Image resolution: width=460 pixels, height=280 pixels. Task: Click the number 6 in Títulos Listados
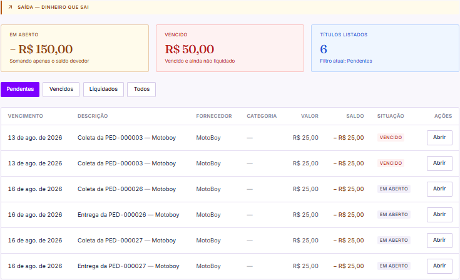coord(324,49)
